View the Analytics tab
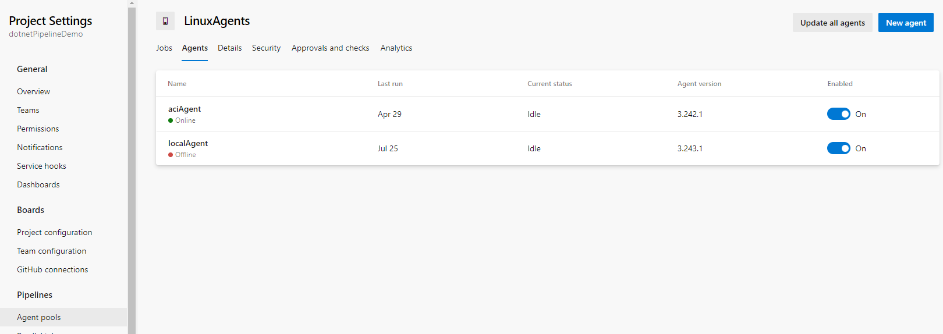 pos(396,48)
